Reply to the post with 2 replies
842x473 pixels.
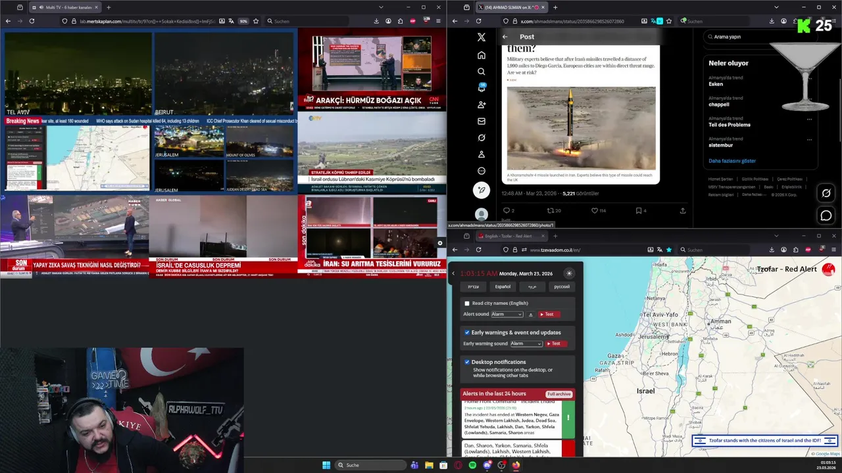pyautogui.click(x=508, y=210)
